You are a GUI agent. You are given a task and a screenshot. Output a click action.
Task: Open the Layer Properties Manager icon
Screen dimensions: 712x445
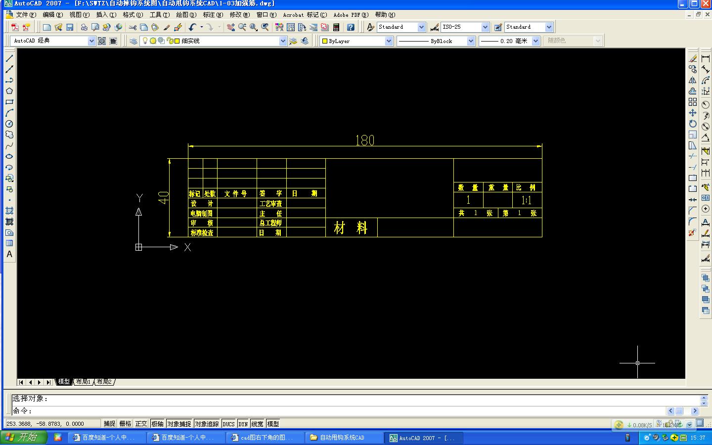tap(133, 41)
